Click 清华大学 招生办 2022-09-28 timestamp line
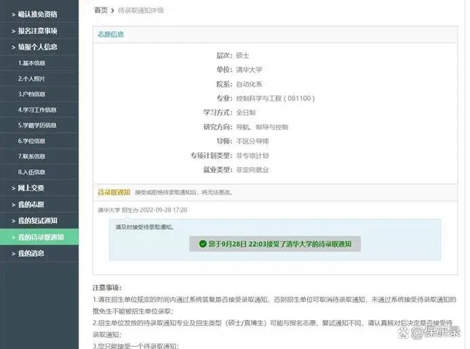 [142, 210]
